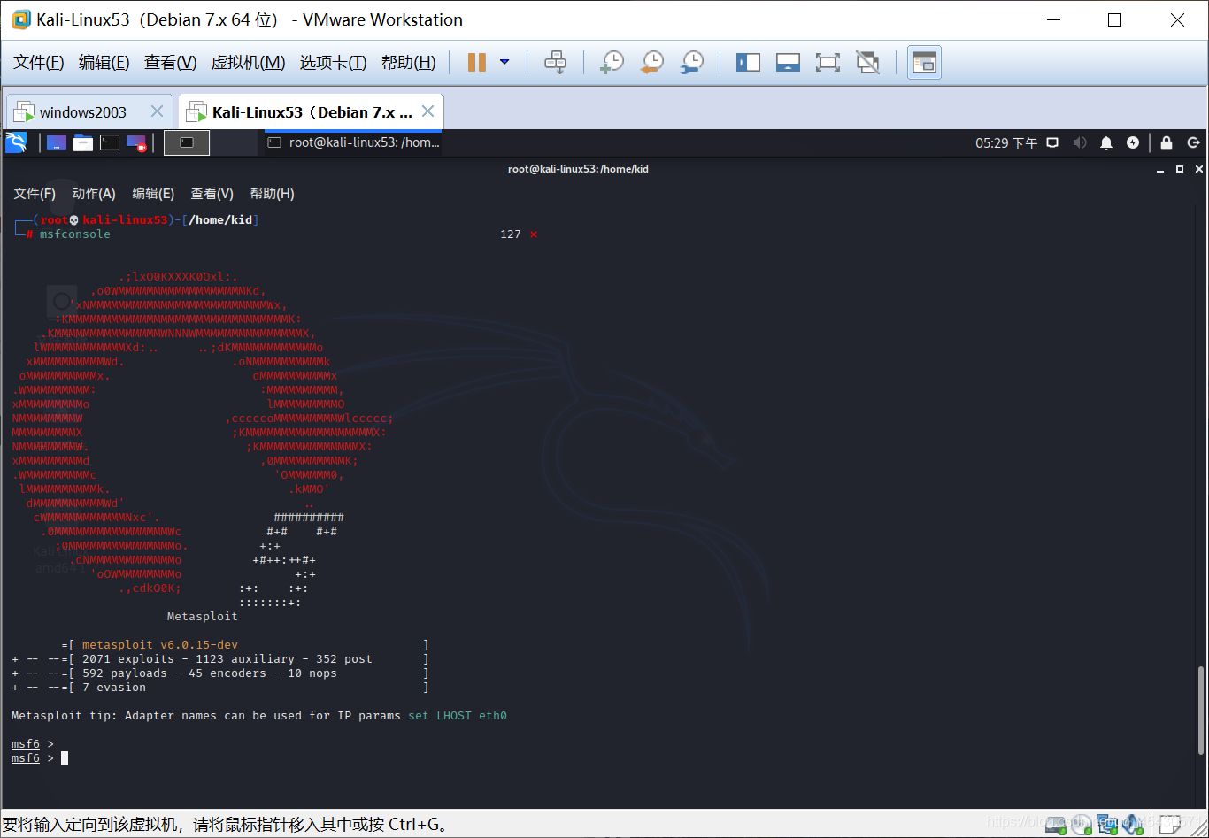Launch terminal emulator from Kali panel
The width and height of the screenshot is (1209, 838).
110,142
